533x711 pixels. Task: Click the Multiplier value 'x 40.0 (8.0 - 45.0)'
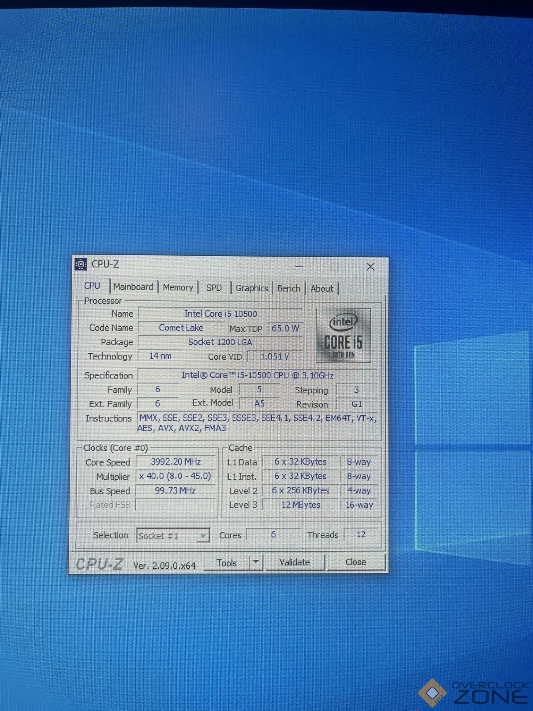[x=176, y=476]
